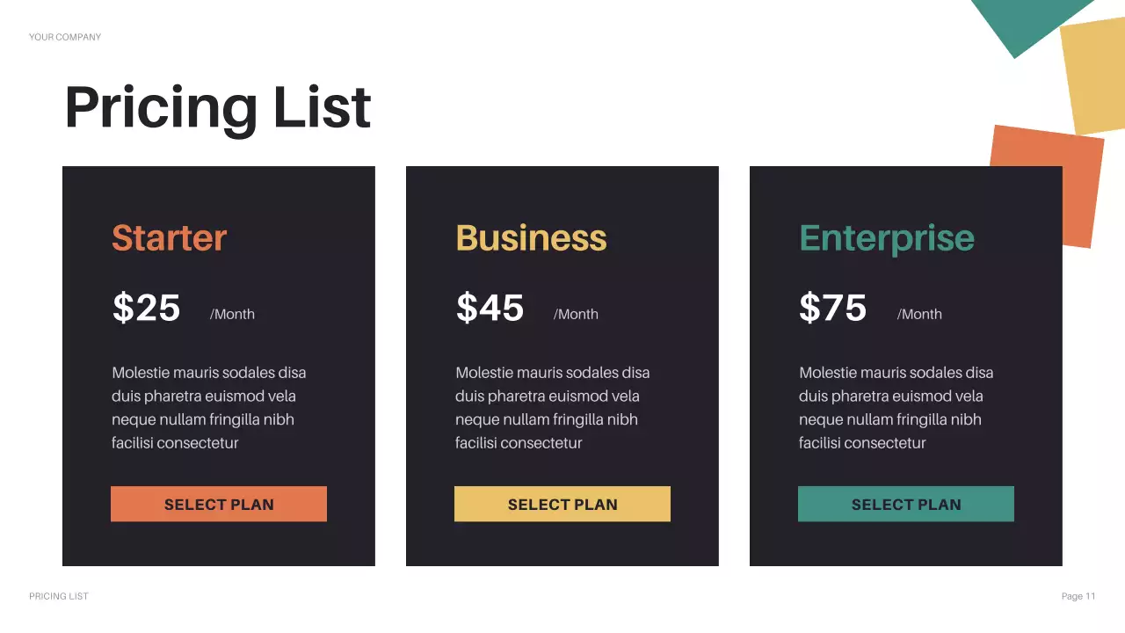Select the "Pricing List" slide title
The image size is (1125, 633).
pyautogui.click(x=218, y=107)
